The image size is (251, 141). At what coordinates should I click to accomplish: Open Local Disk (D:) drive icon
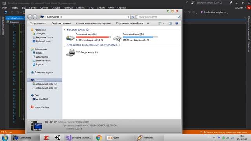click(x=117, y=38)
